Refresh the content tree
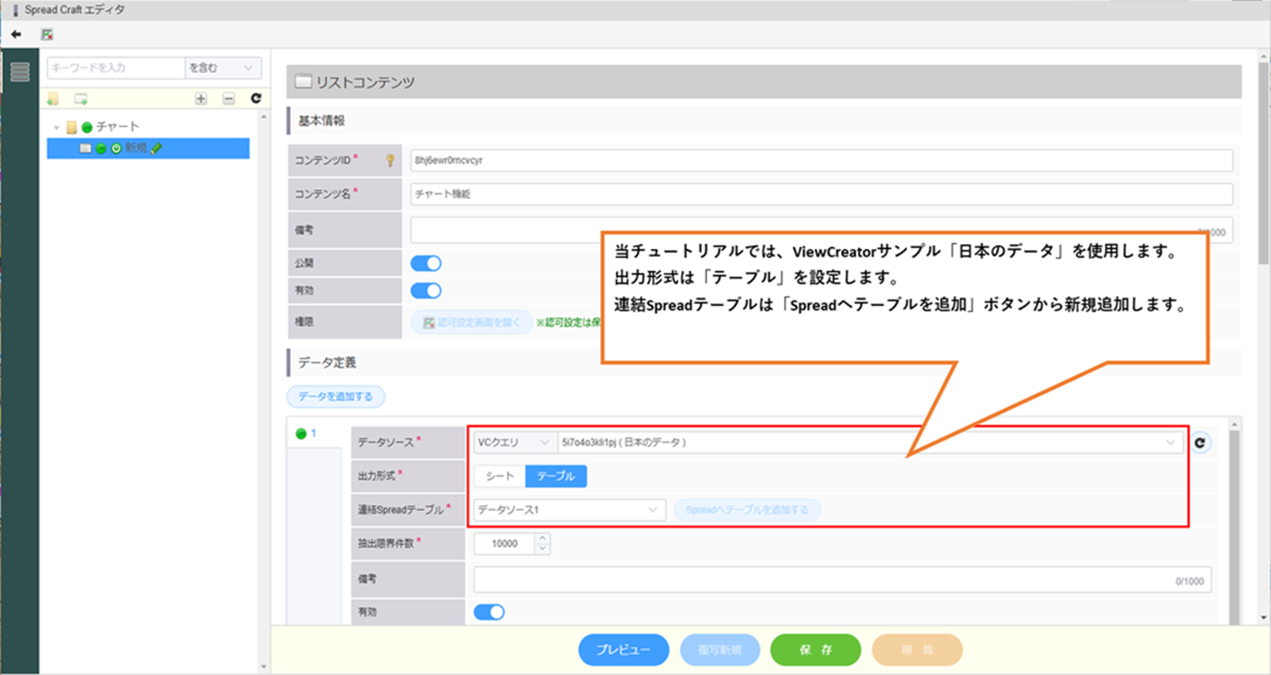This screenshot has width=1271, height=675. pos(256,98)
